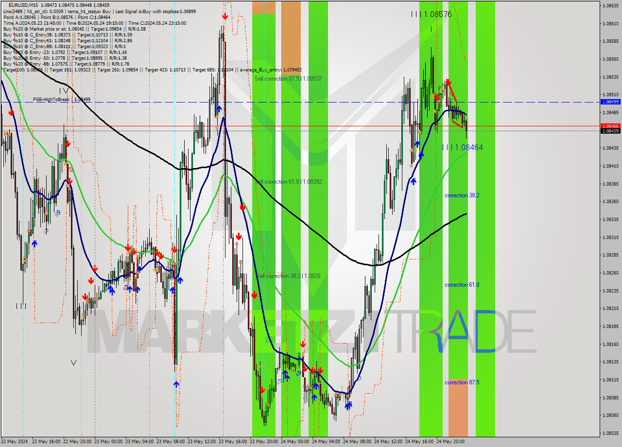Select the blue 'correction 38.2' label

click(x=462, y=195)
